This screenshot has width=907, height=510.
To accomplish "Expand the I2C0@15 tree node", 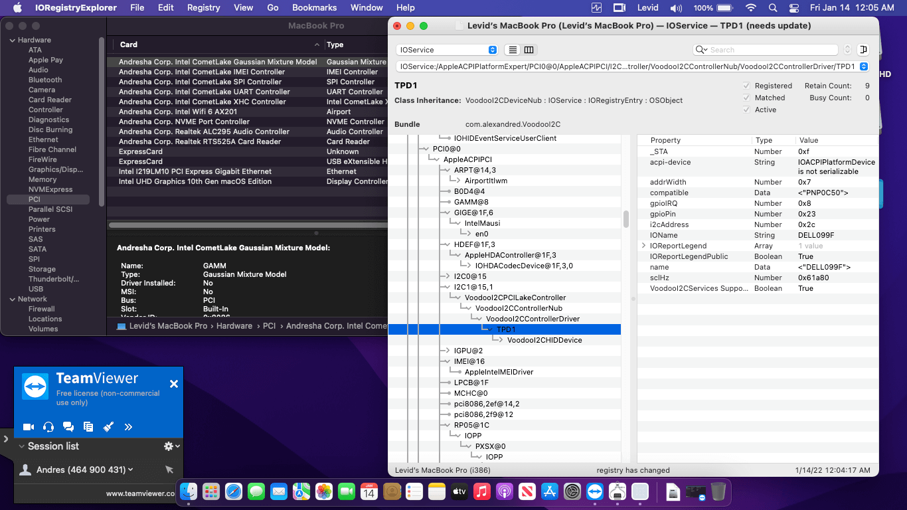I will pos(447,276).
